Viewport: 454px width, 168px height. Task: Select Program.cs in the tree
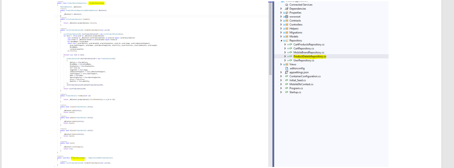[296, 88]
